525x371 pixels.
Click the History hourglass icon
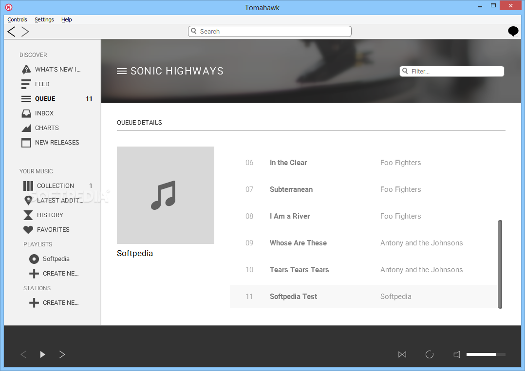pyautogui.click(x=28, y=215)
